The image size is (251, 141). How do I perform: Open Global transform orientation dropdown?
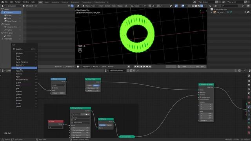point(136,6)
